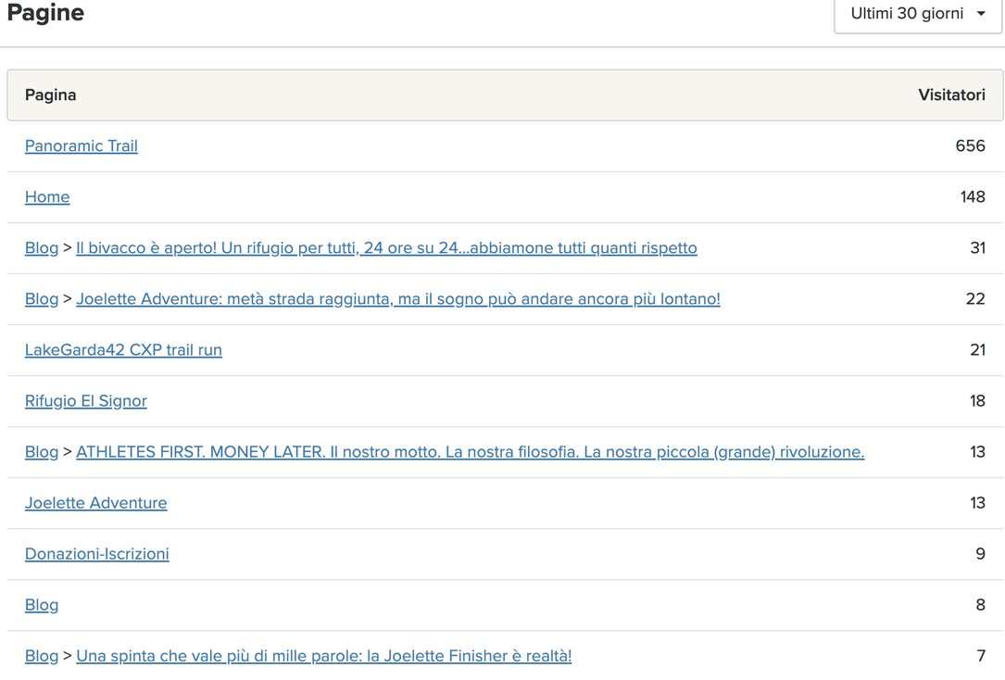The image size is (1005, 680).
Task: Select visitor count 148 for Home
Action: pyautogui.click(x=973, y=196)
